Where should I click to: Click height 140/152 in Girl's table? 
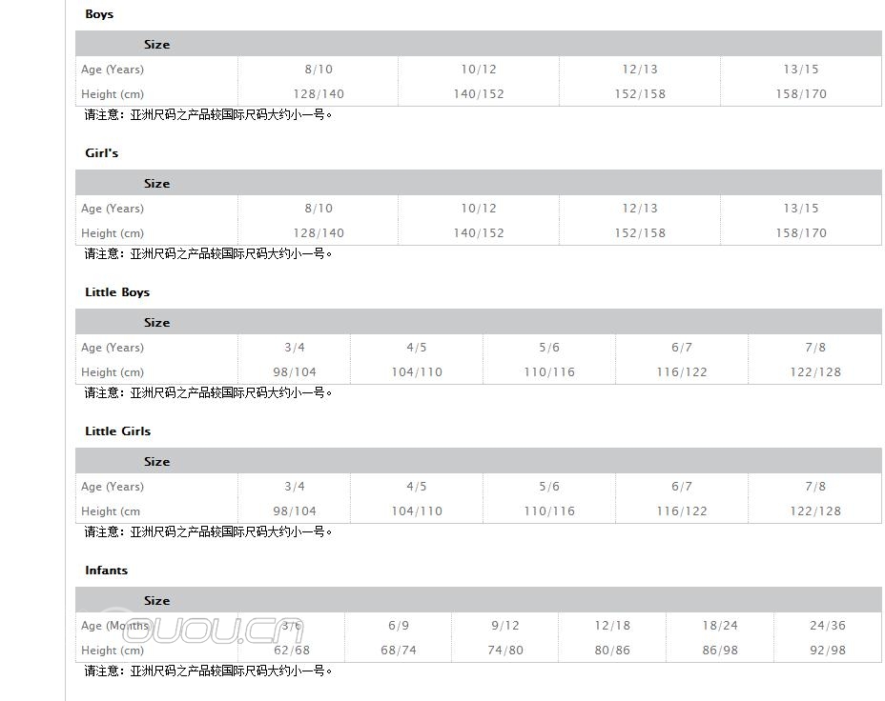[479, 233]
